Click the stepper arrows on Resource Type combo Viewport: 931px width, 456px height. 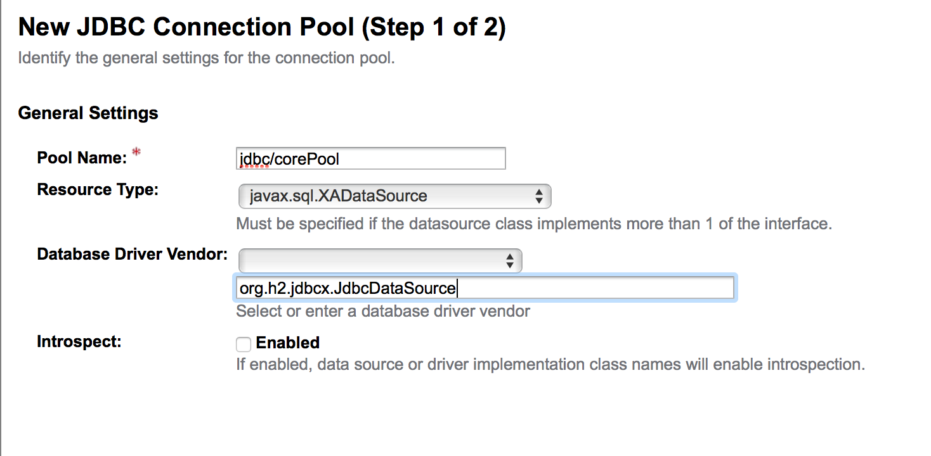click(x=540, y=196)
